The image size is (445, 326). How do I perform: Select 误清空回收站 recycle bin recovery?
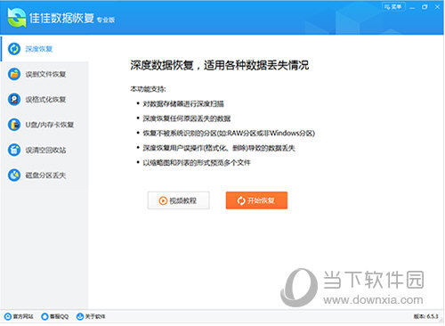[44, 150]
